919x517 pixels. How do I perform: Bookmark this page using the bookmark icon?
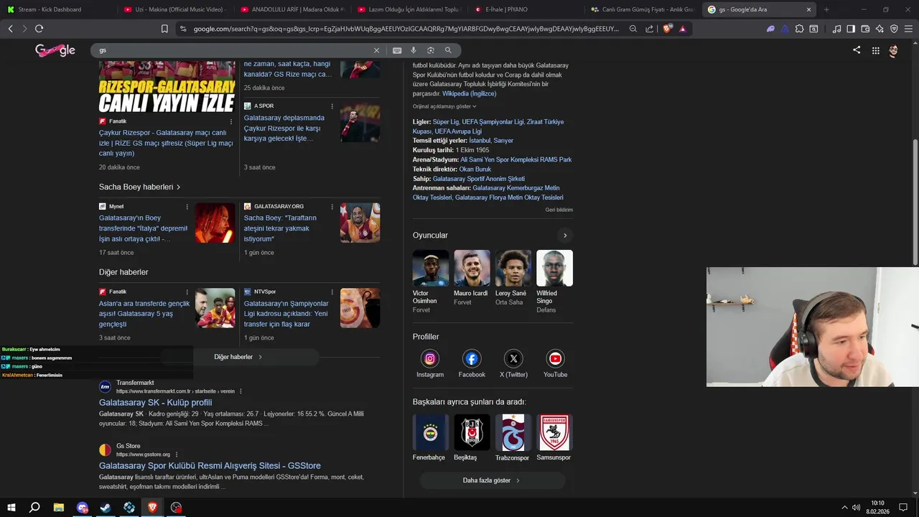(164, 29)
